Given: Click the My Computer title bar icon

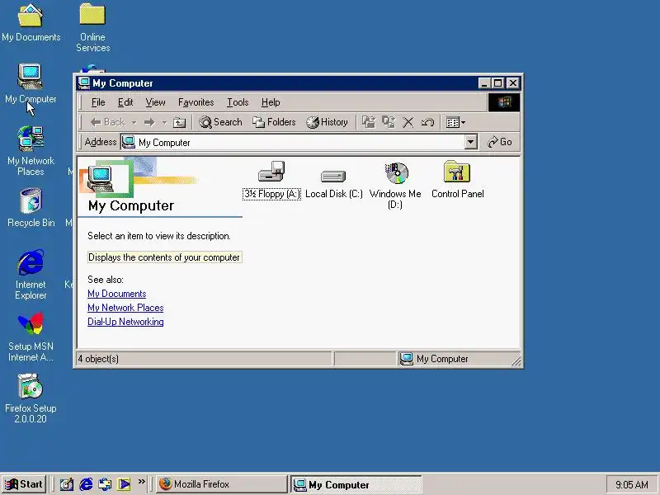Looking at the screenshot, I should tap(84, 83).
